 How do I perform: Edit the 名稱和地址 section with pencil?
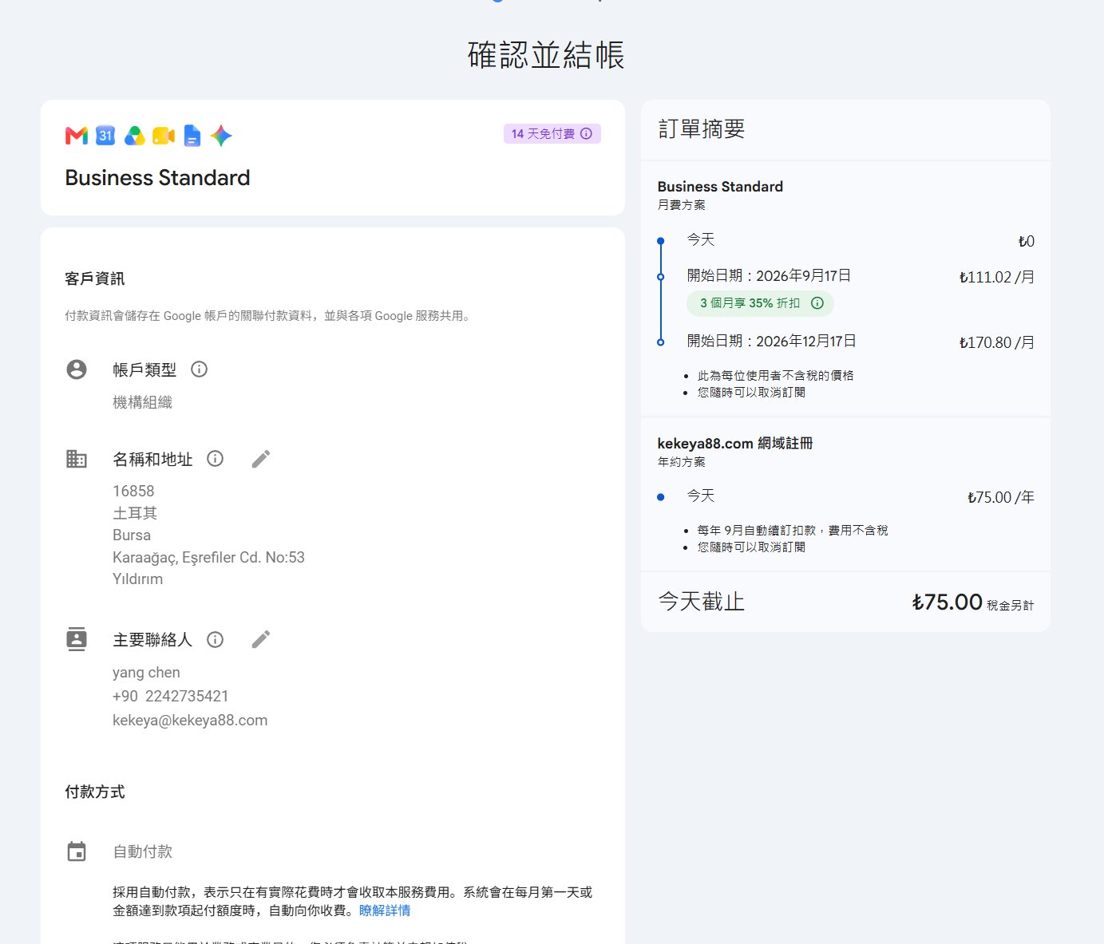click(261, 459)
